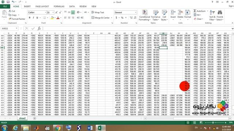This screenshot has height=131, width=234.
Task: Increase indent
Action: click(82, 18)
